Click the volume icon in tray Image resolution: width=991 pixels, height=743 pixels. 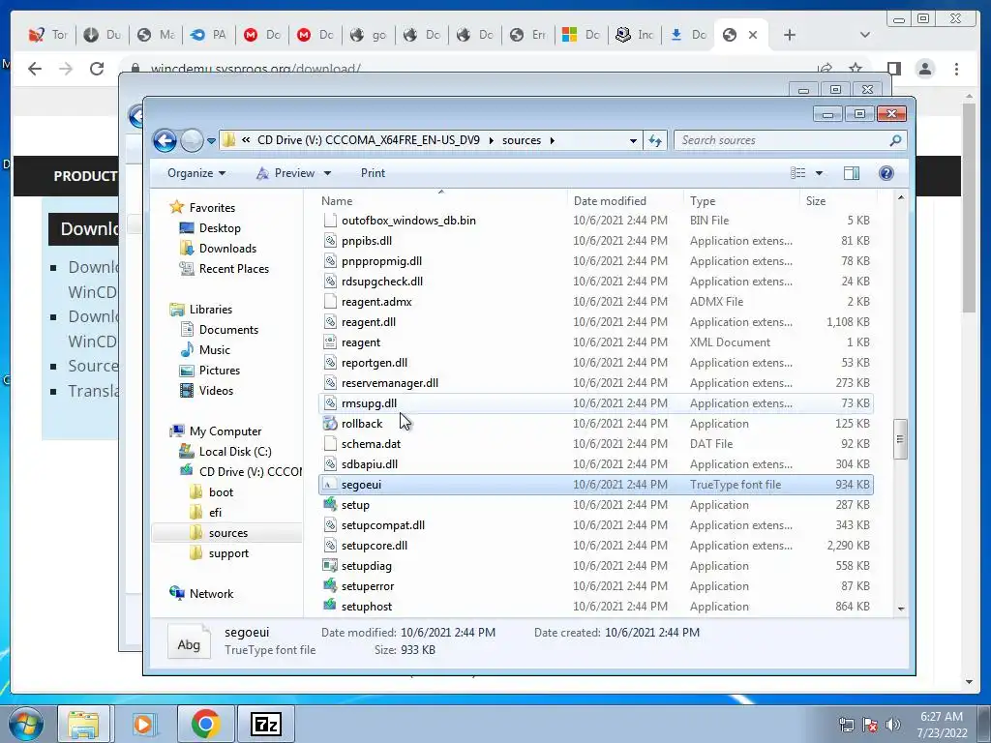click(x=893, y=725)
